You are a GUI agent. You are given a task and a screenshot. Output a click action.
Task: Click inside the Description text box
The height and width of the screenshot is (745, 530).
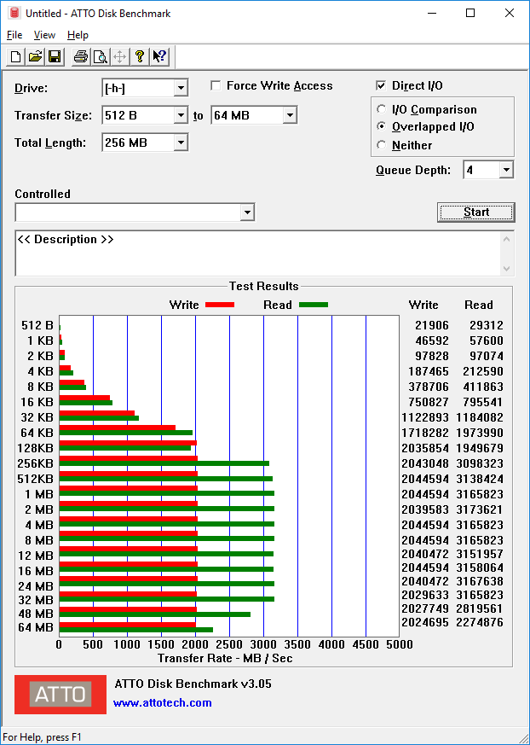pos(258,253)
